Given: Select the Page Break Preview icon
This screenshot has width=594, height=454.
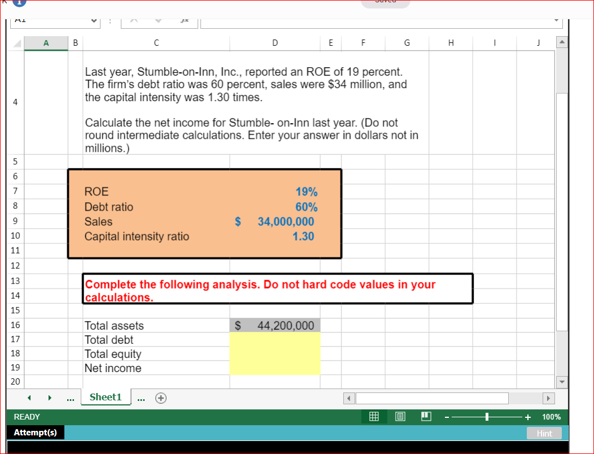Looking at the screenshot, I should [x=426, y=417].
